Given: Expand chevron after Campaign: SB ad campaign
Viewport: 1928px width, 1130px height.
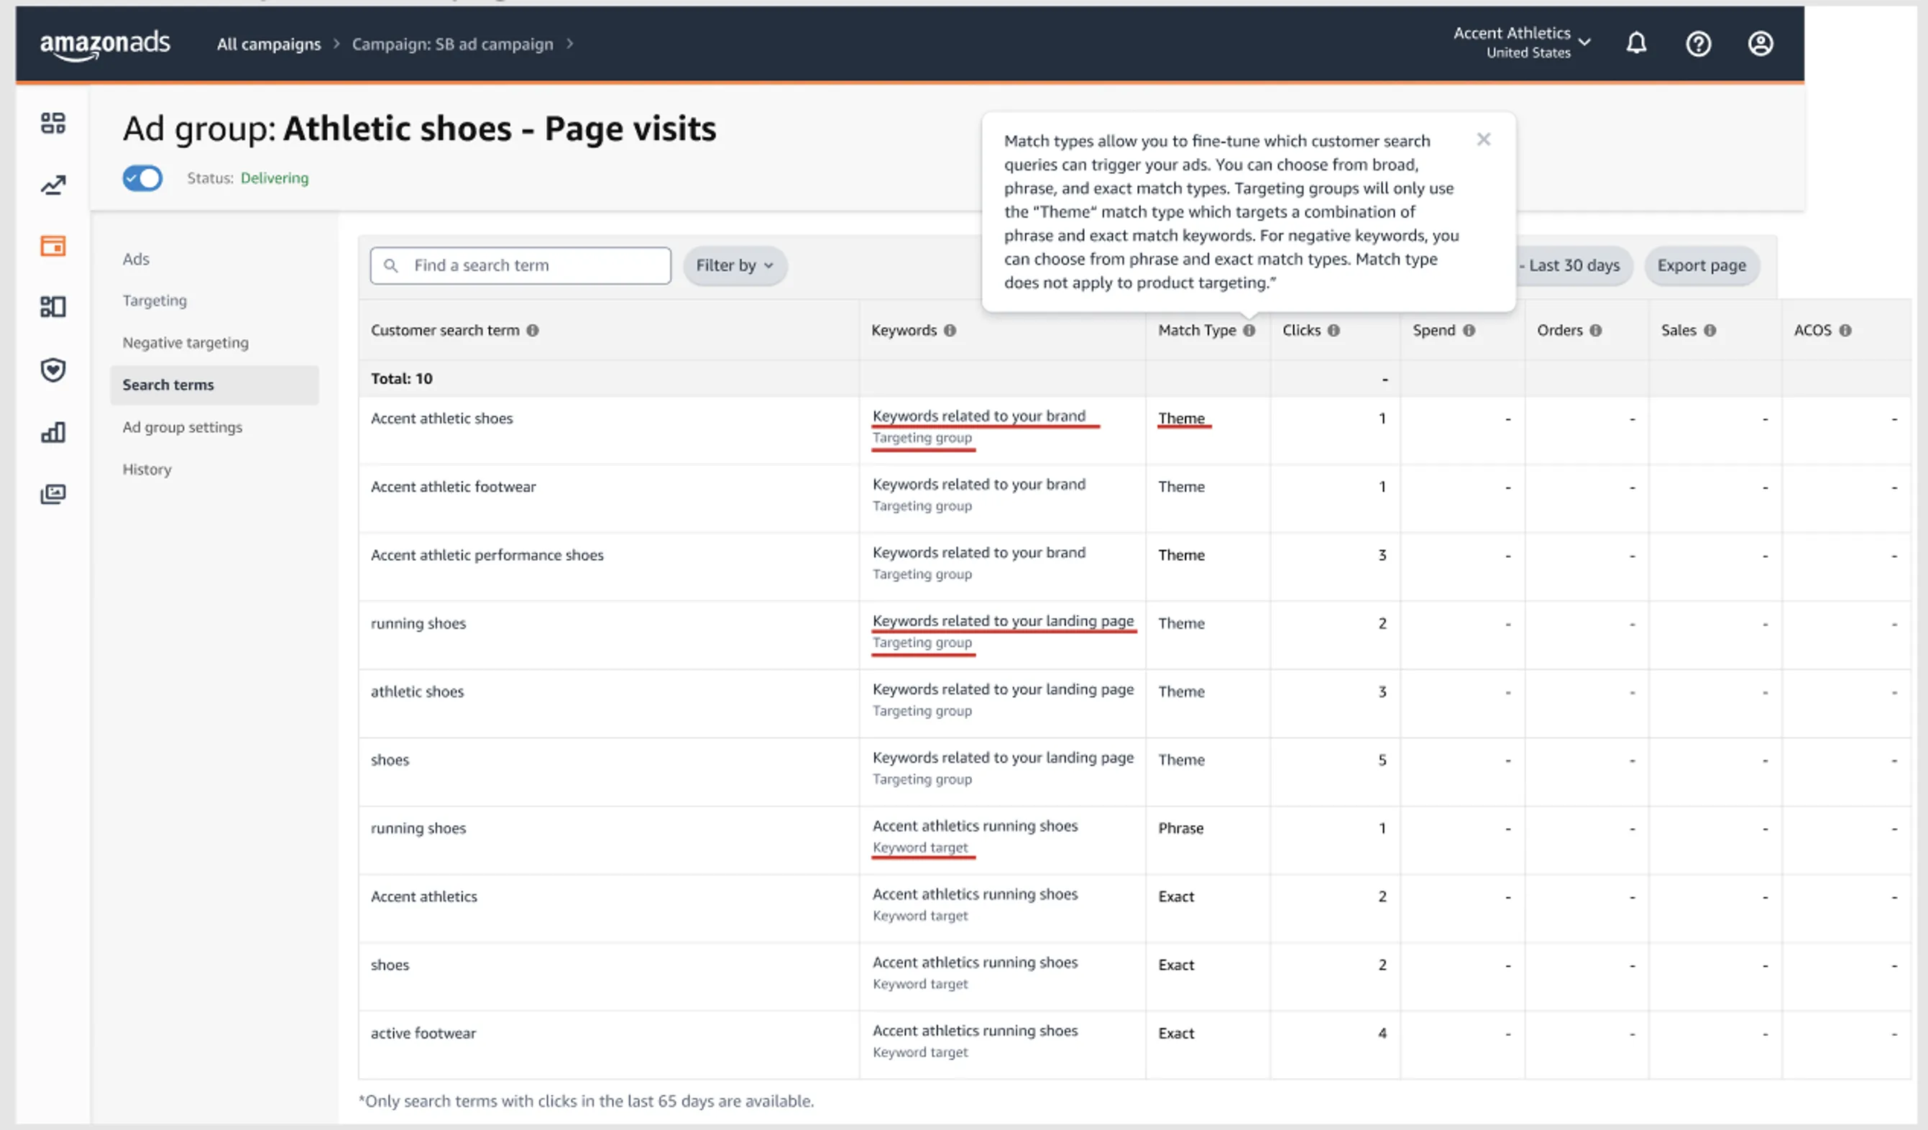Looking at the screenshot, I should click(x=570, y=45).
